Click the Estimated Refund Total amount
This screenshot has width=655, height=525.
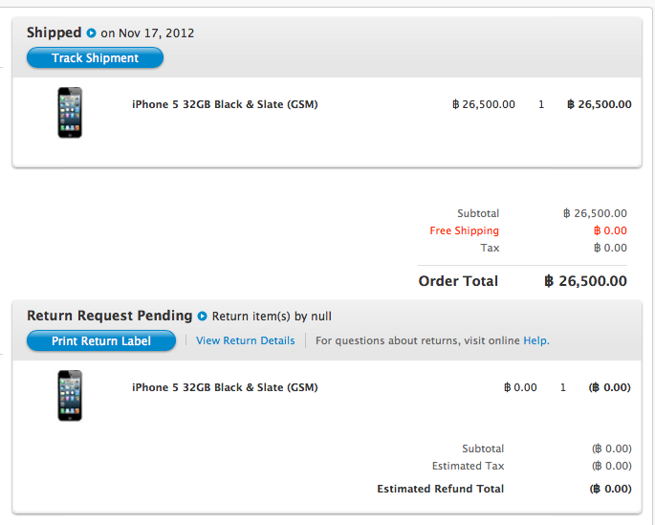click(x=610, y=489)
